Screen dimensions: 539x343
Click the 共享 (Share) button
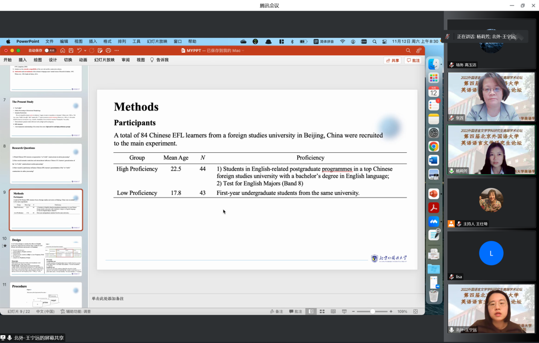pos(393,61)
